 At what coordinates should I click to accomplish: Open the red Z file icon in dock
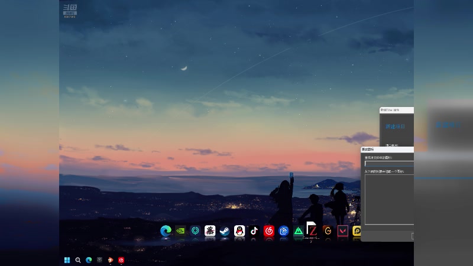click(312, 229)
